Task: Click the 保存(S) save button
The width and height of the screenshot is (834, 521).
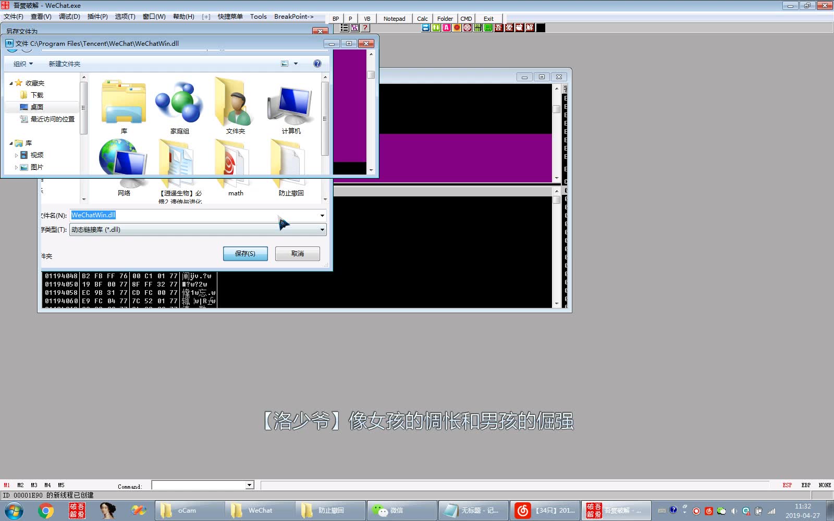Action: 246,254
